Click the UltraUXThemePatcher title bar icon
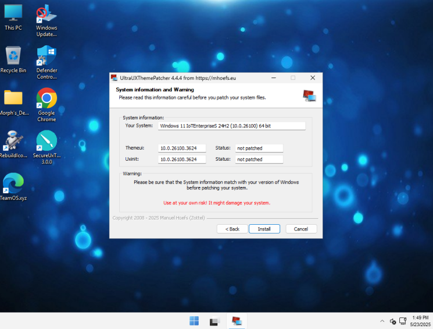 point(114,78)
